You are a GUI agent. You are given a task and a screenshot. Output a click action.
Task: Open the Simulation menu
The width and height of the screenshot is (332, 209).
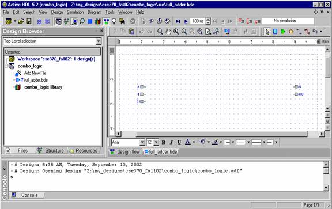pos(75,12)
